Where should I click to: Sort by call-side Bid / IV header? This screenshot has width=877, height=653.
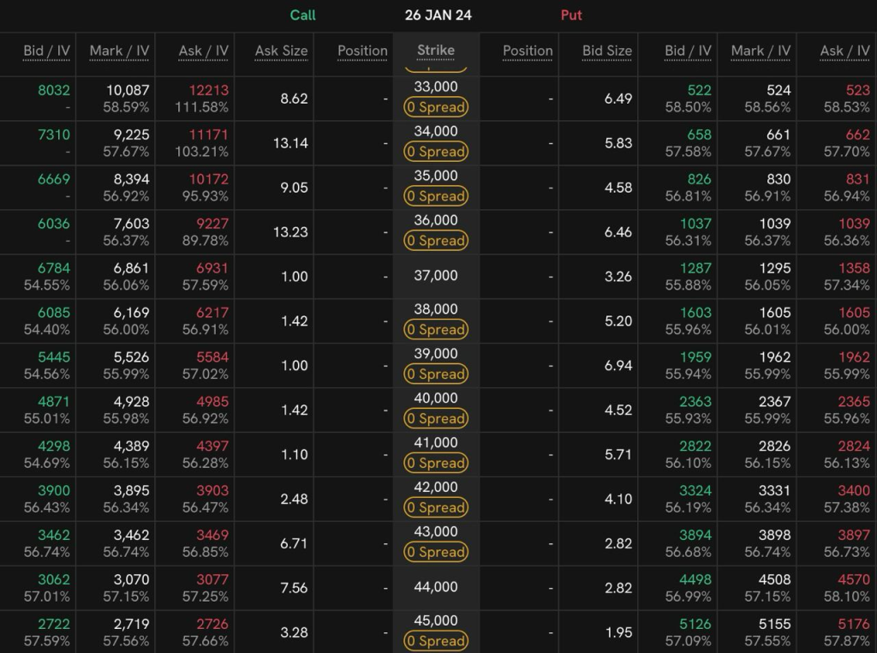coord(46,51)
